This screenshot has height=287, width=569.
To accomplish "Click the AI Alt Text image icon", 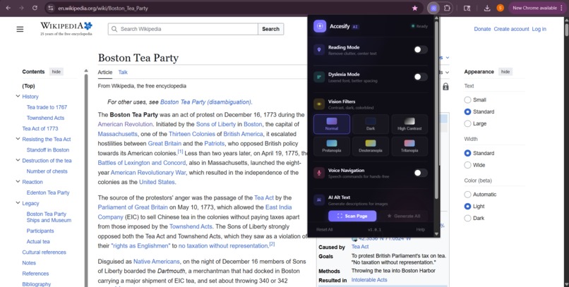I will 319,200.
